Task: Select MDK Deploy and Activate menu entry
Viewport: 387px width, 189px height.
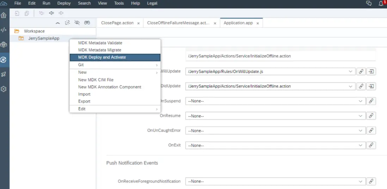Action: pyautogui.click(x=115, y=57)
